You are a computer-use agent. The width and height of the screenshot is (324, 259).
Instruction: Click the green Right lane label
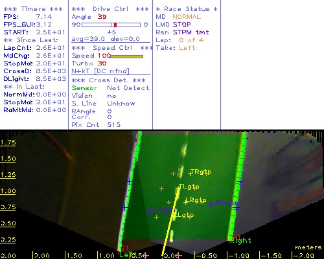[241, 240]
